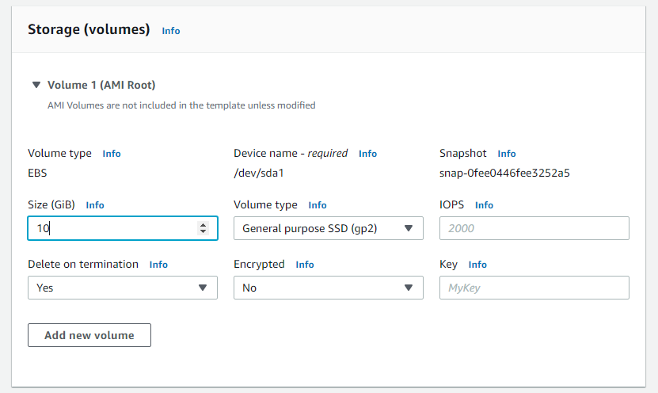Viewport: 658px width, 393px height.
Task: Open General purpose SSD (gp2) volume type dropdown
Action: tap(328, 228)
